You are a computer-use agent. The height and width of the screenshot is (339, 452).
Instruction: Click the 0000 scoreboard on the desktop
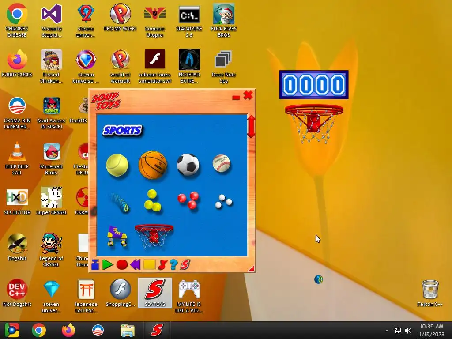[x=314, y=85]
